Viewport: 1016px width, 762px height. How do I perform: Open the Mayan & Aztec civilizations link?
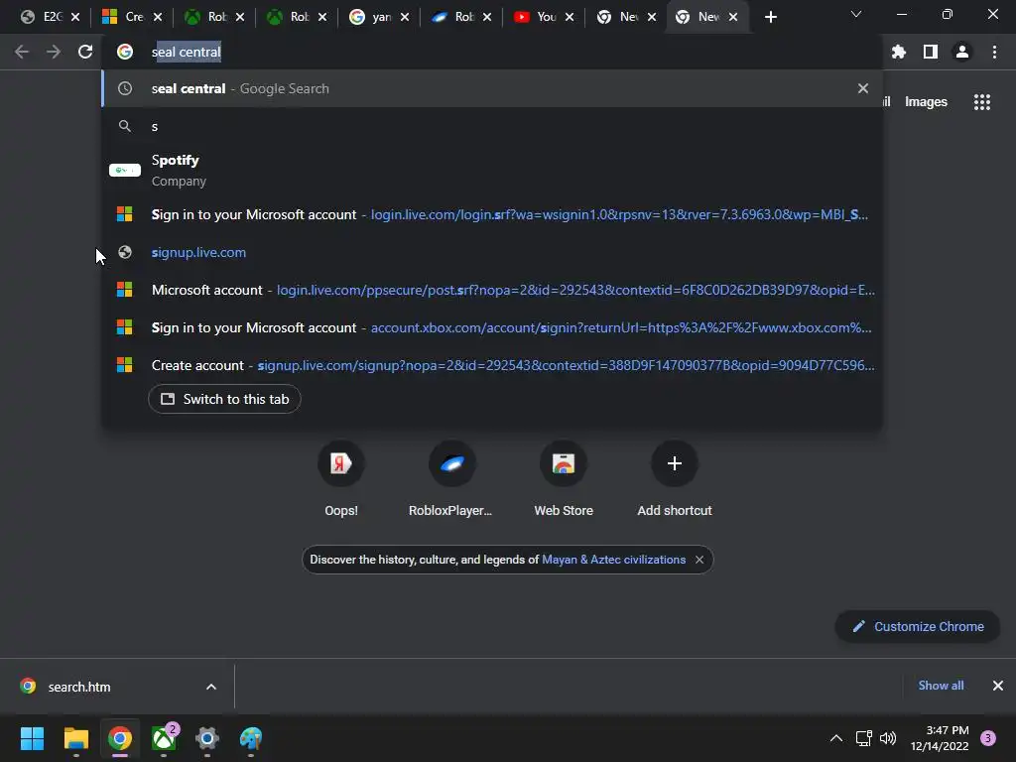(613, 560)
